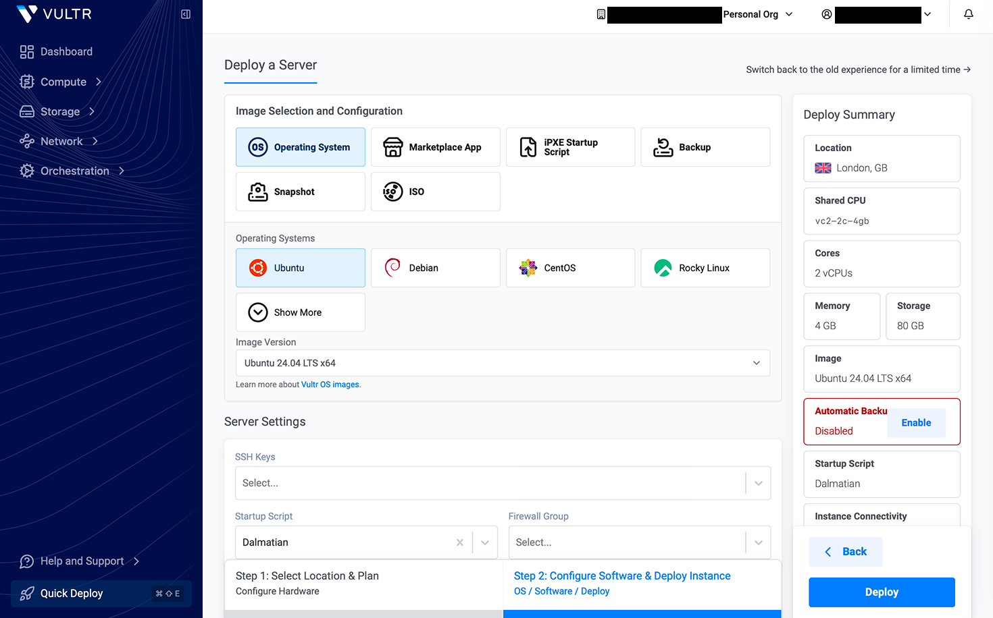Select Rocky Linux as the operating system
This screenshot has height=618, width=993.
click(705, 268)
